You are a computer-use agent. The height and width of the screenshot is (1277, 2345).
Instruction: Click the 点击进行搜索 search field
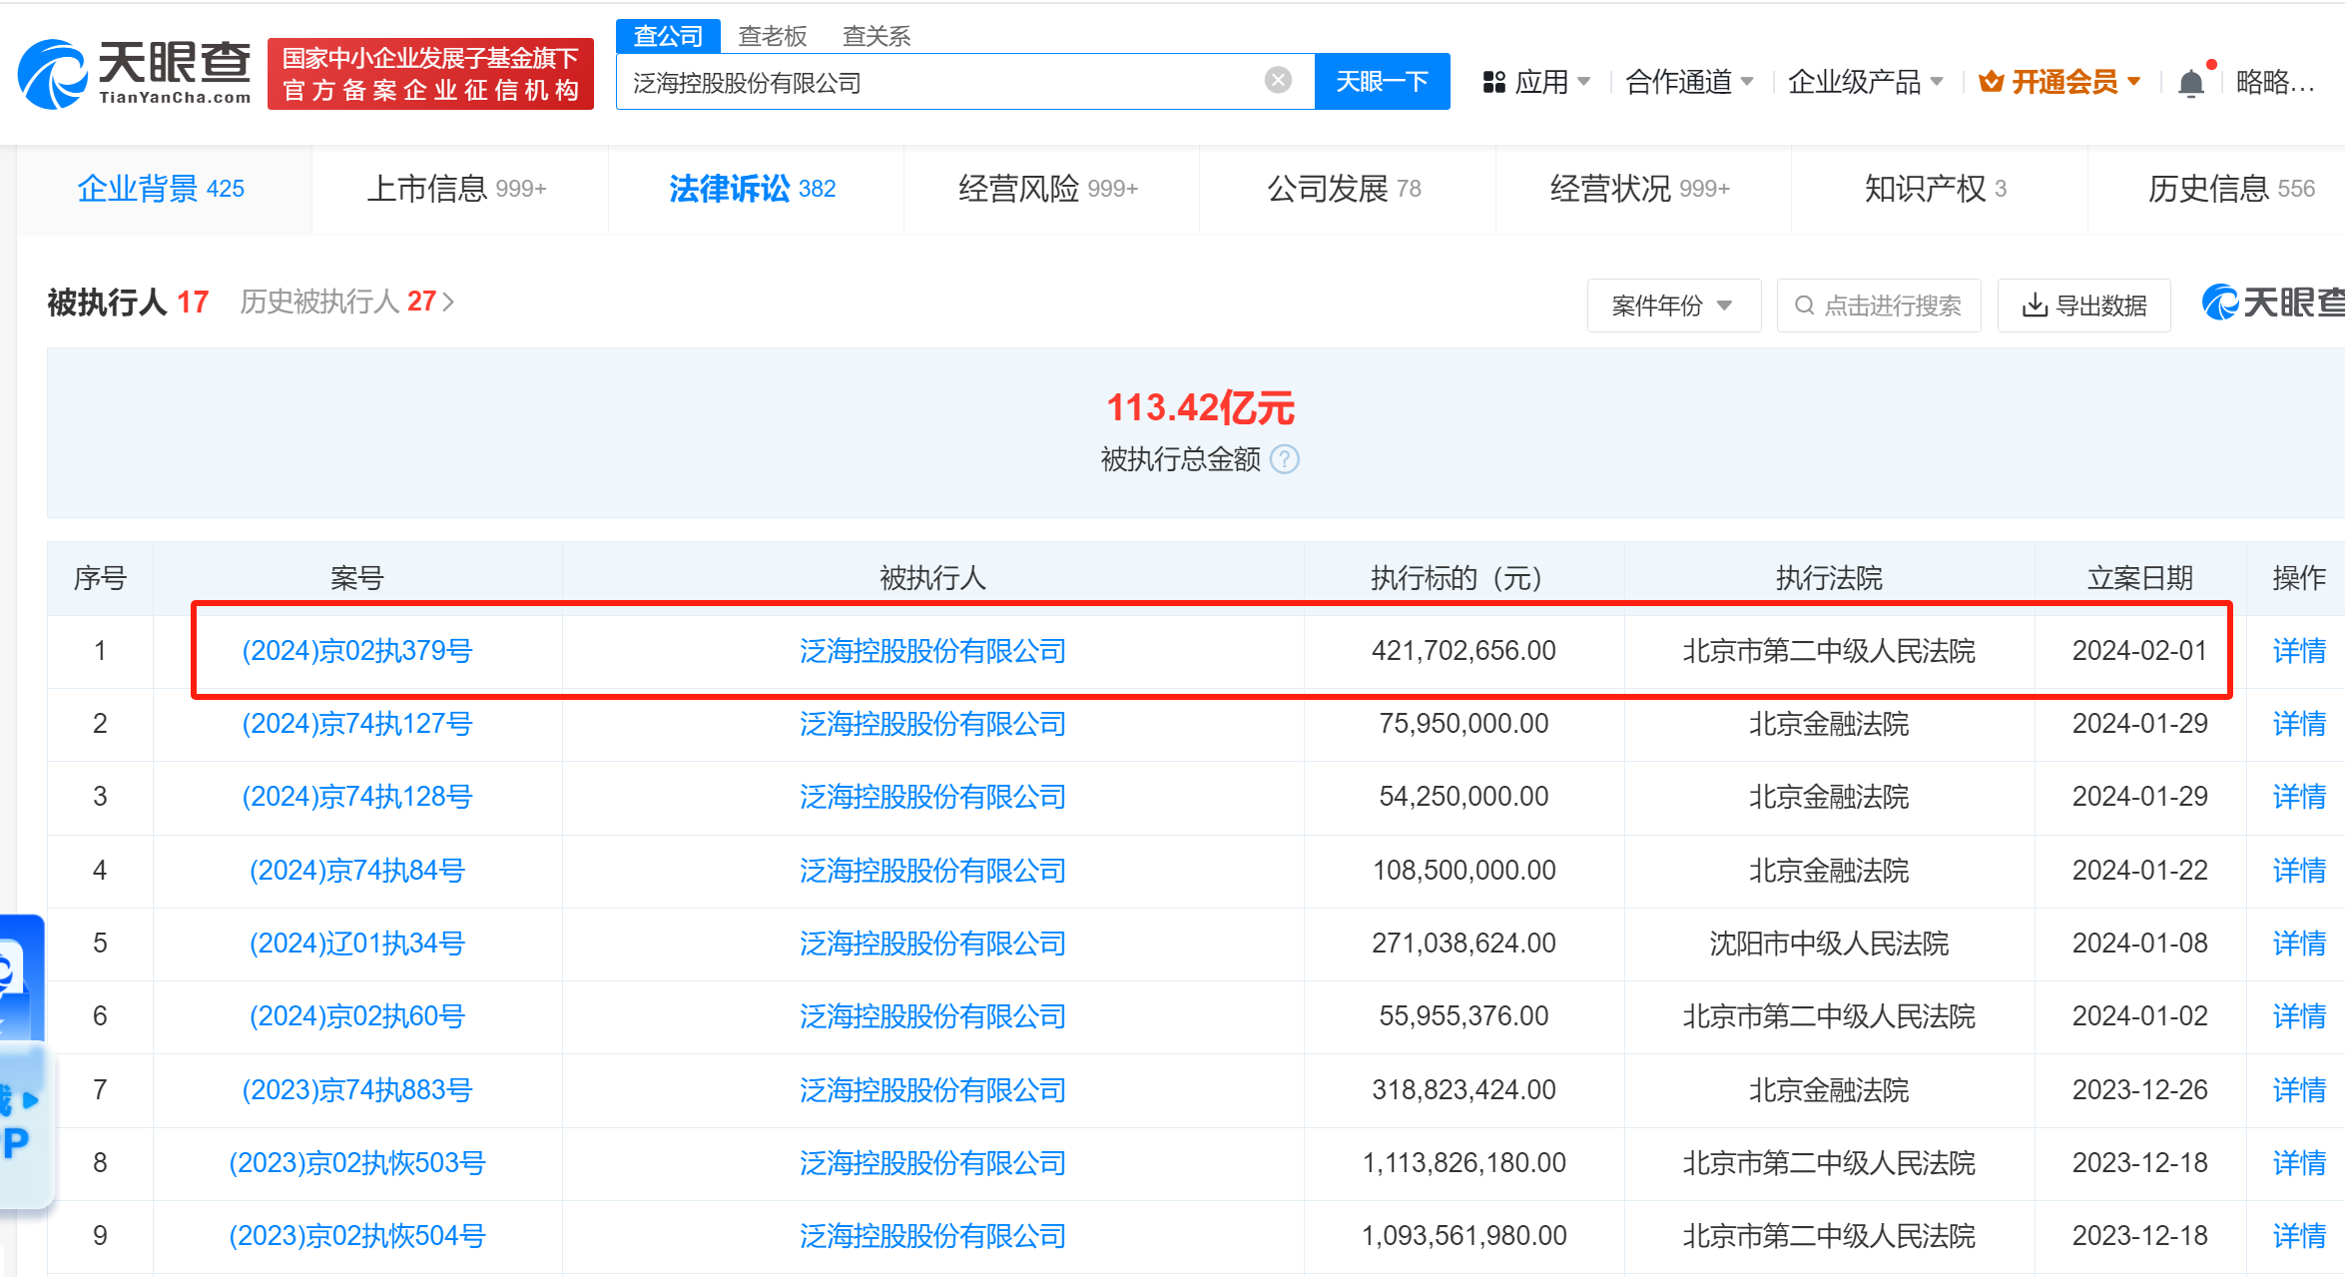(1879, 306)
